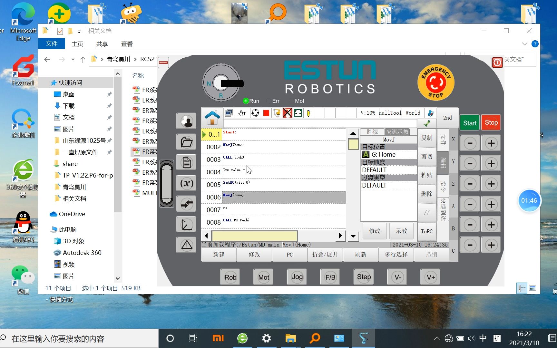Image resolution: width=557 pixels, height=348 pixels.
Task: Toggle the Mot motor enable button
Action: [x=263, y=277]
